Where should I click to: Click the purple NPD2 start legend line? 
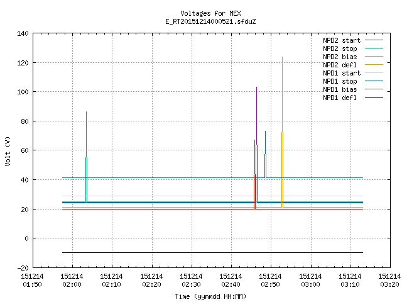coord(374,40)
